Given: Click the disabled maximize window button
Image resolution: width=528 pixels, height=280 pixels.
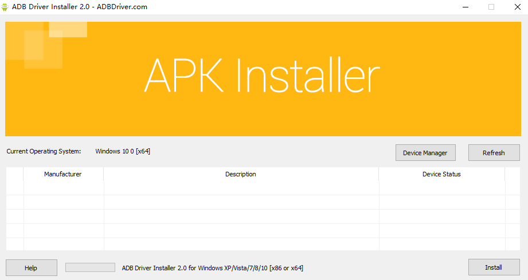Looking at the screenshot, I should coord(491,7).
